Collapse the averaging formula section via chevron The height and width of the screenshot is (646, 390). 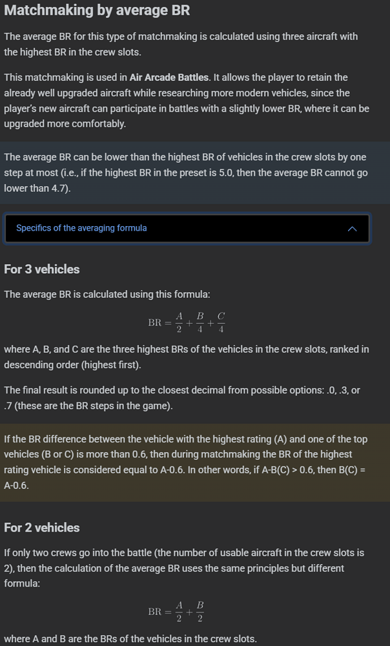pos(352,229)
